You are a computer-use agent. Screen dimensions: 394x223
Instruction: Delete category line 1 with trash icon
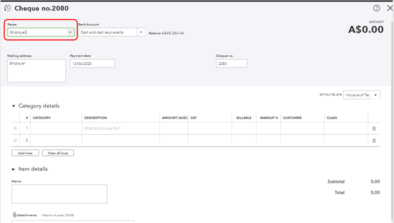click(374, 129)
